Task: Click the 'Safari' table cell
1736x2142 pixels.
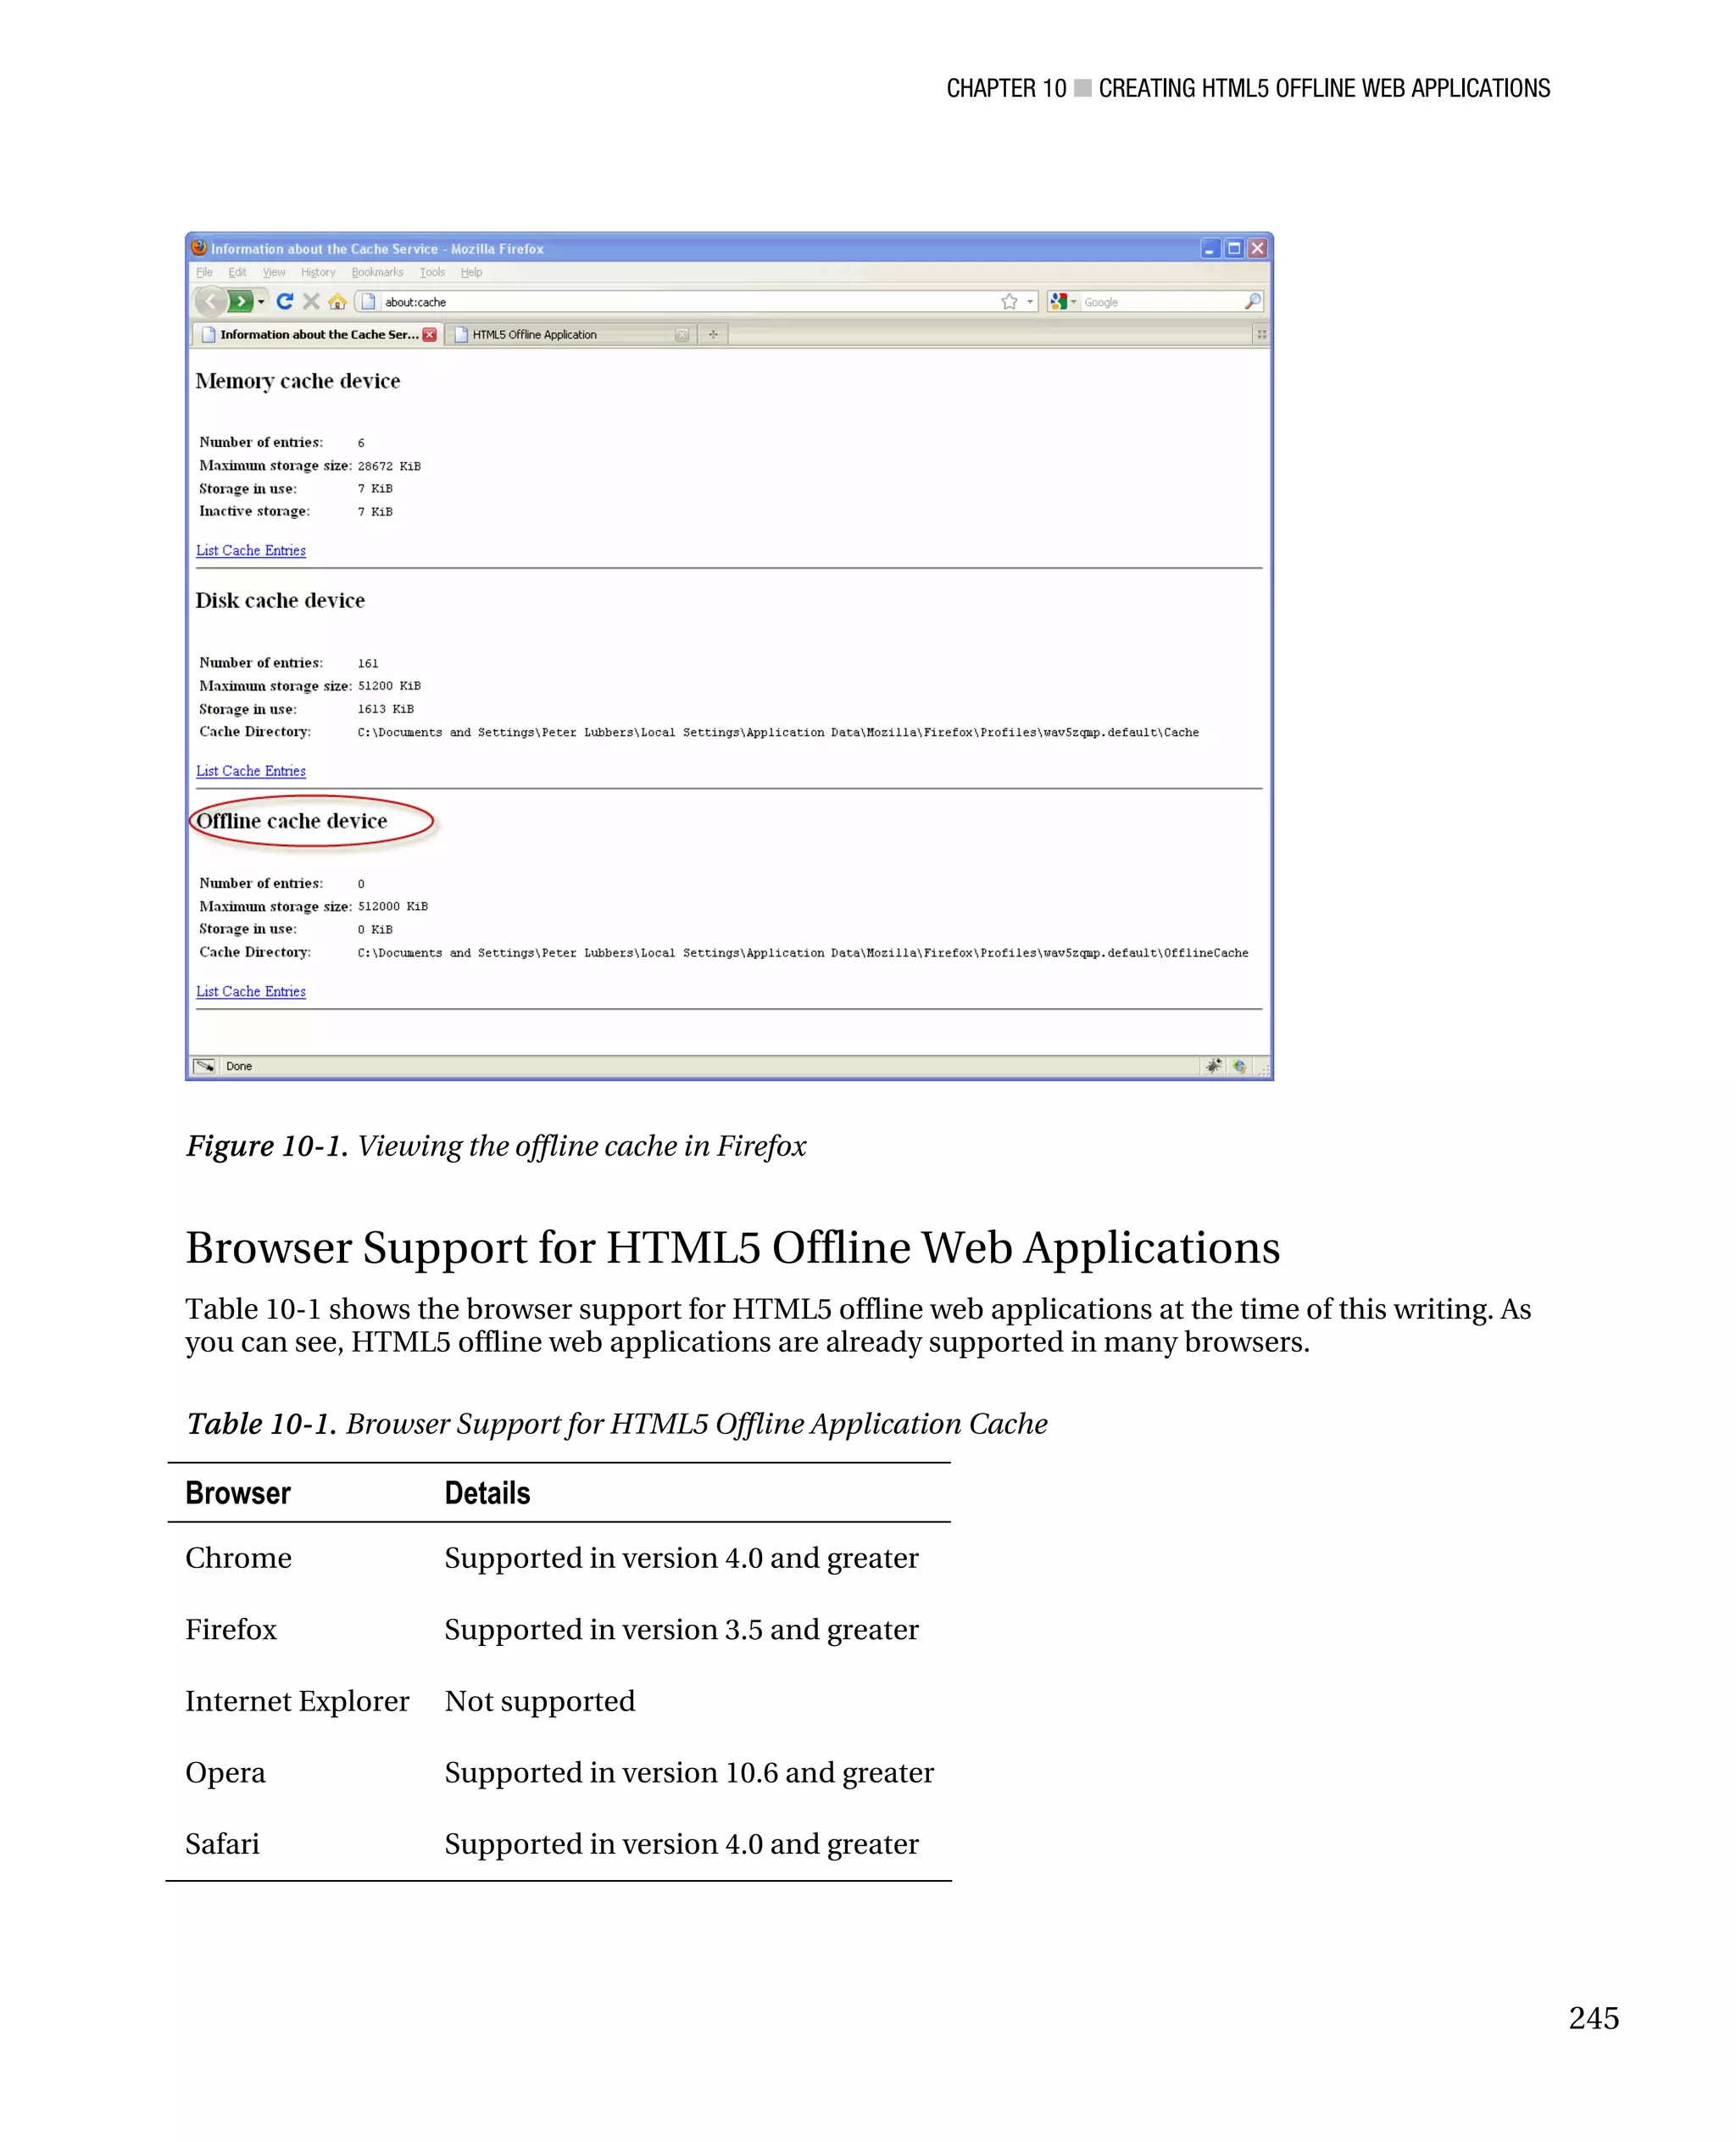Action: (x=222, y=1843)
